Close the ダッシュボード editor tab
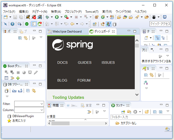Screen dimensions: 174x140 [113, 32]
